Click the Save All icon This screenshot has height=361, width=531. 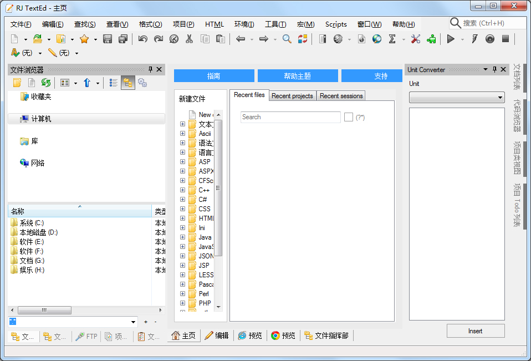pos(123,39)
